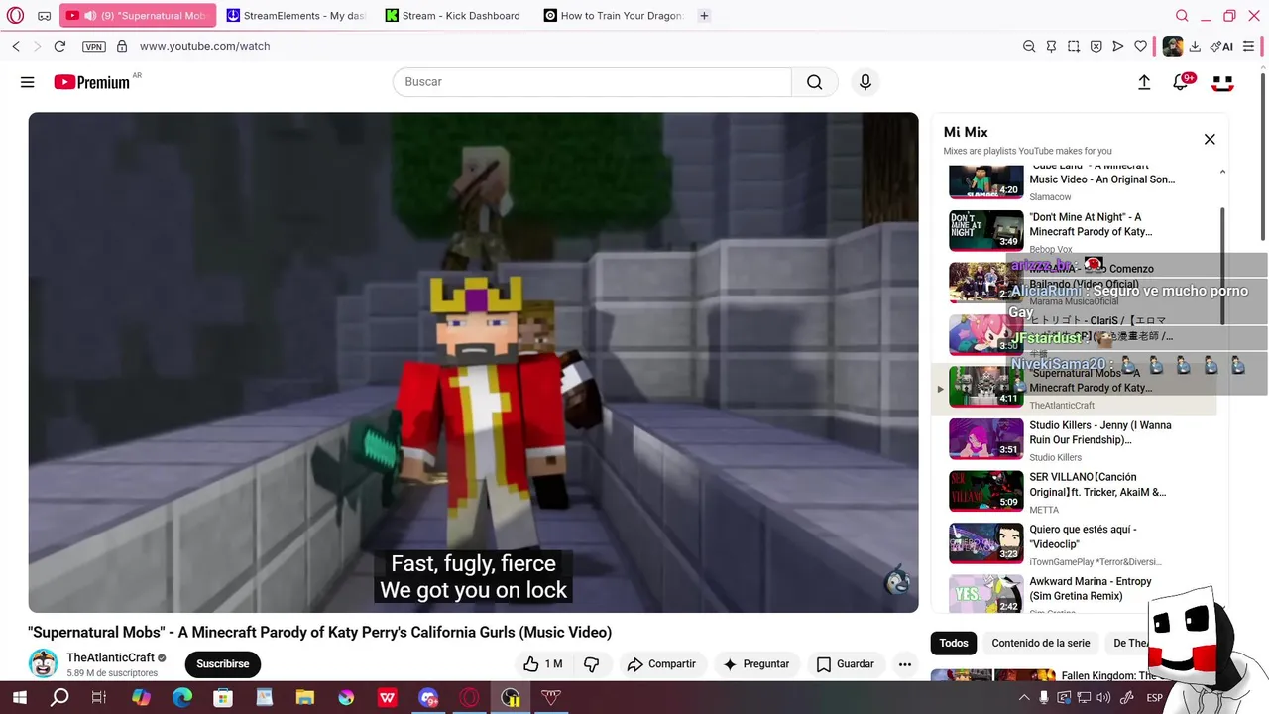Click the Preguntar ask button
The width and height of the screenshot is (1269, 714).
tap(755, 664)
